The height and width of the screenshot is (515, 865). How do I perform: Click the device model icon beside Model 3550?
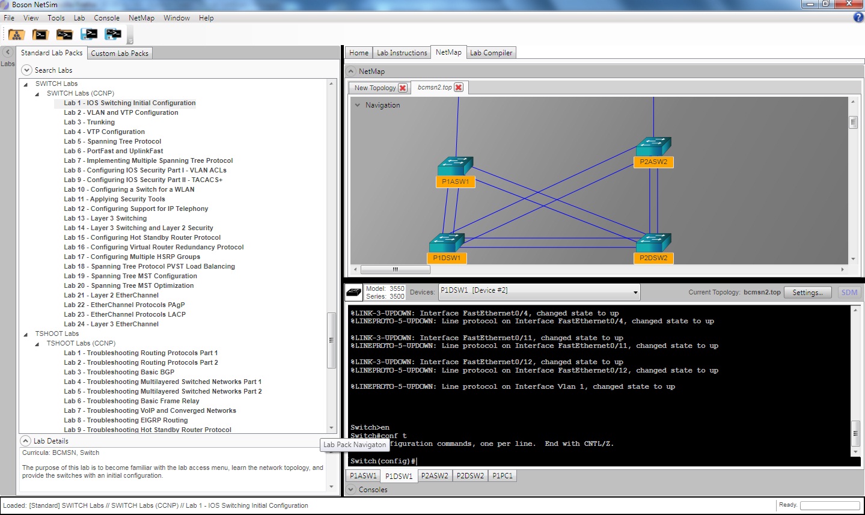point(354,292)
